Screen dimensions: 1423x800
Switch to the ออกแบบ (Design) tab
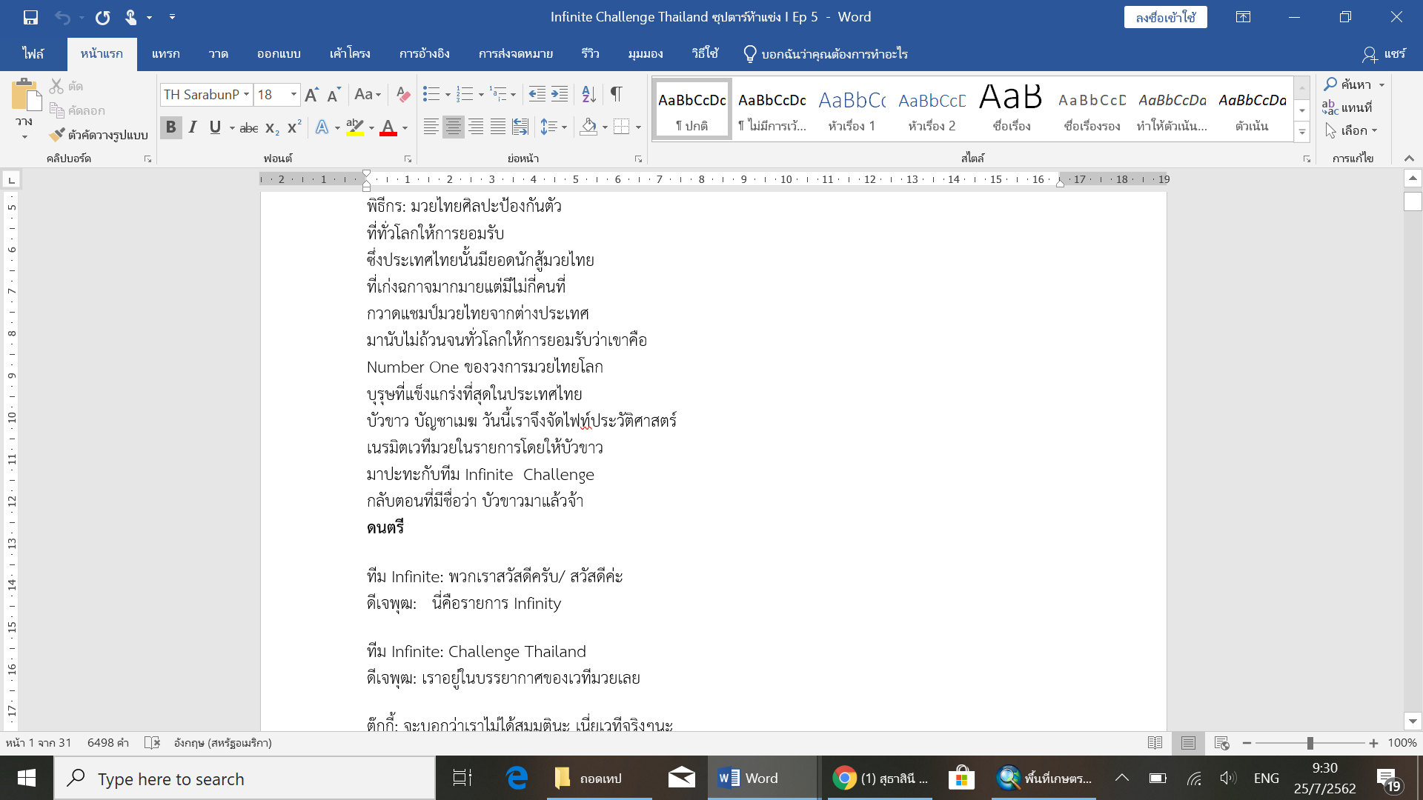coord(279,54)
